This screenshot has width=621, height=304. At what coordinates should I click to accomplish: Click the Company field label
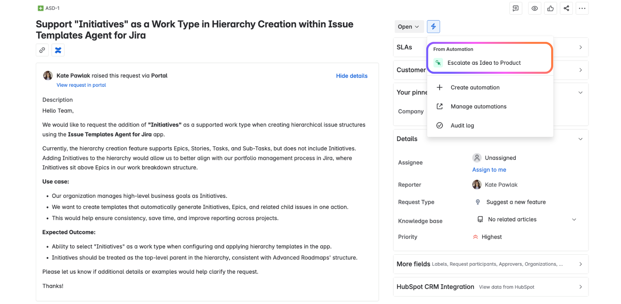click(x=411, y=111)
